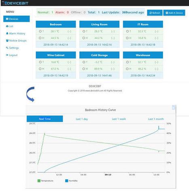The image size is (189, 191).
Task: Click the Warehouse timestamp 2018-09-13 14:42:34
Action: tap(143, 75)
